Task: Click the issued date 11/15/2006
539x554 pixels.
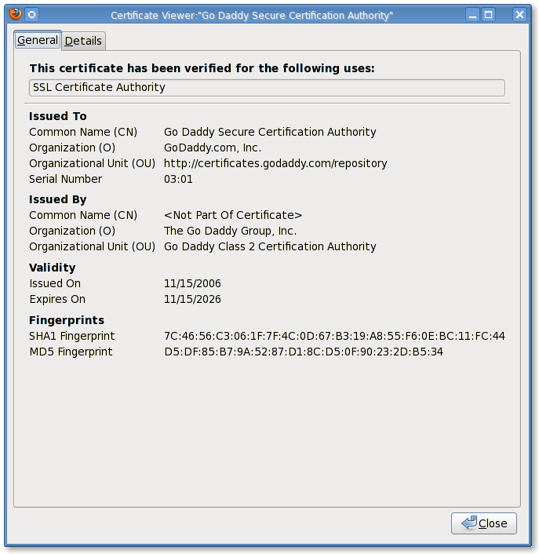Action: click(192, 283)
